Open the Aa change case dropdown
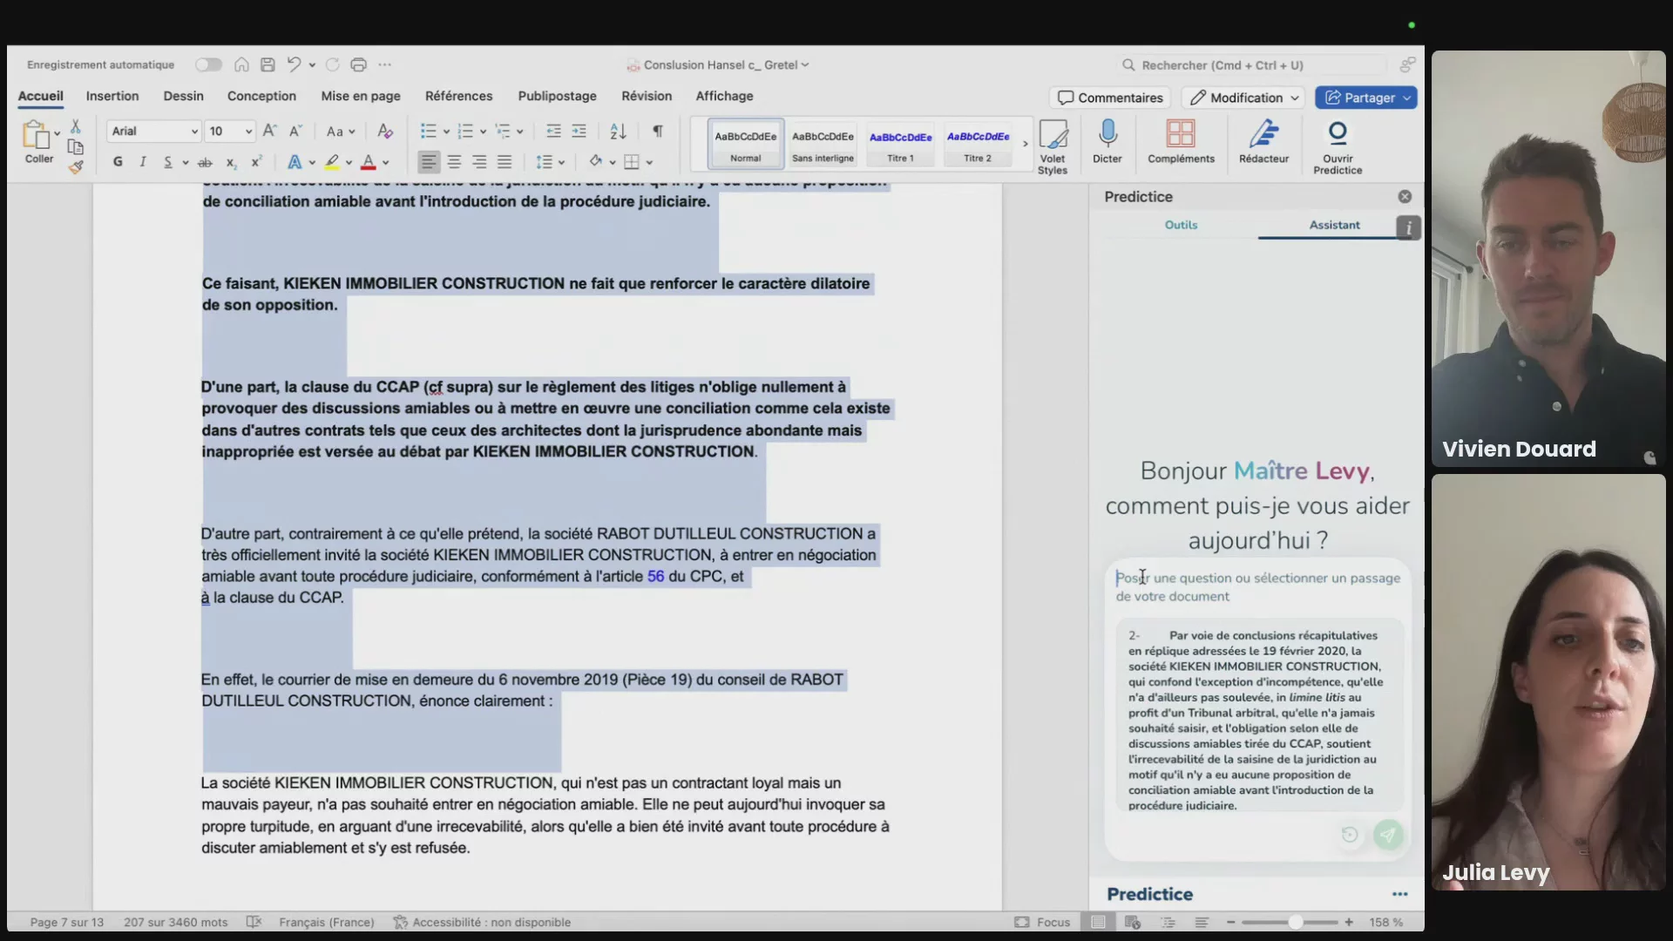The height and width of the screenshot is (941, 1673). [x=341, y=132]
